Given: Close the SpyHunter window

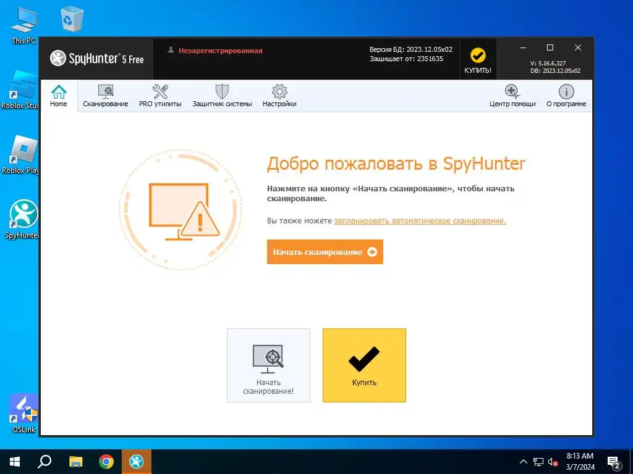Looking at the screenshot, I should tap(578, 48).
